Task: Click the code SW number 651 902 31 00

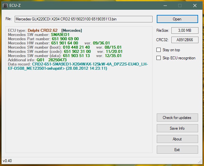Action: (x=77, y=52)
